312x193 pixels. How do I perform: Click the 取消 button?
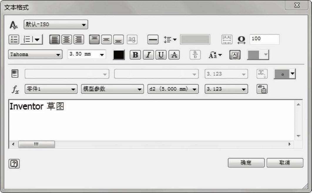[285, 163]
